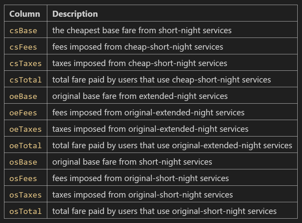Click the cheap-short-night taxes description text
Screen dimensions: 302x223
(139, 63)
